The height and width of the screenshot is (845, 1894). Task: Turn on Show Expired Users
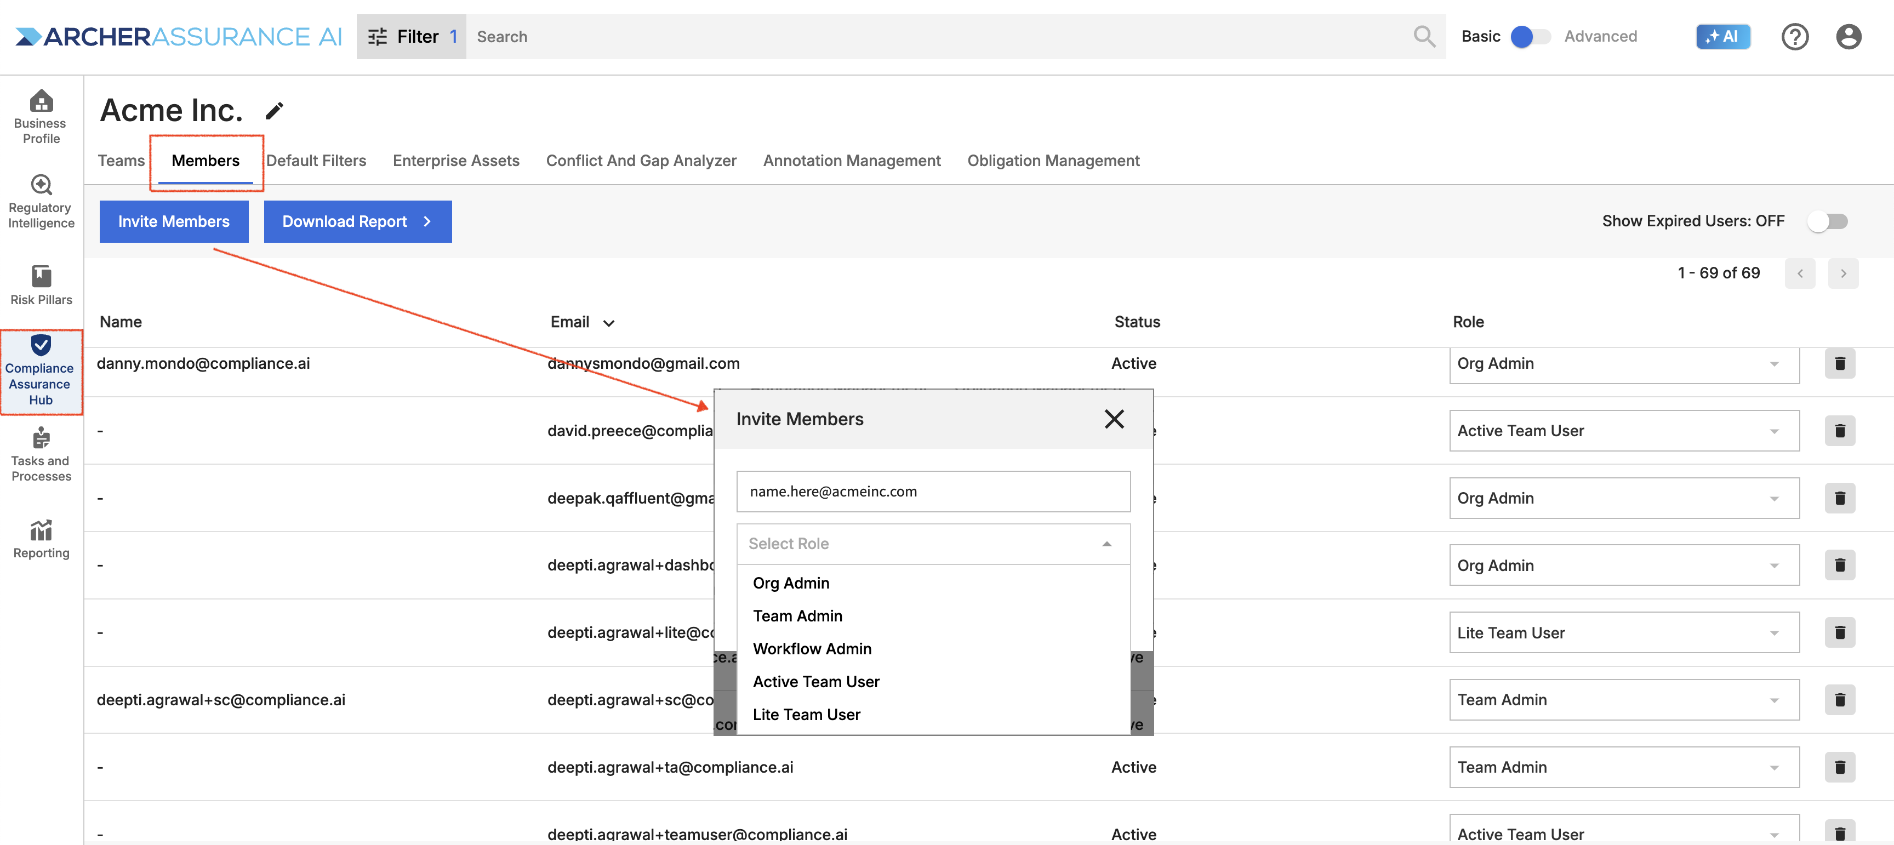1827,221
